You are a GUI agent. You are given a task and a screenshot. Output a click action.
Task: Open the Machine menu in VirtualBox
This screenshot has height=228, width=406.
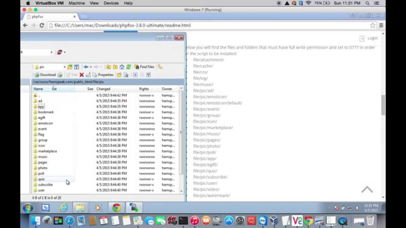click(x=77, y=3)
